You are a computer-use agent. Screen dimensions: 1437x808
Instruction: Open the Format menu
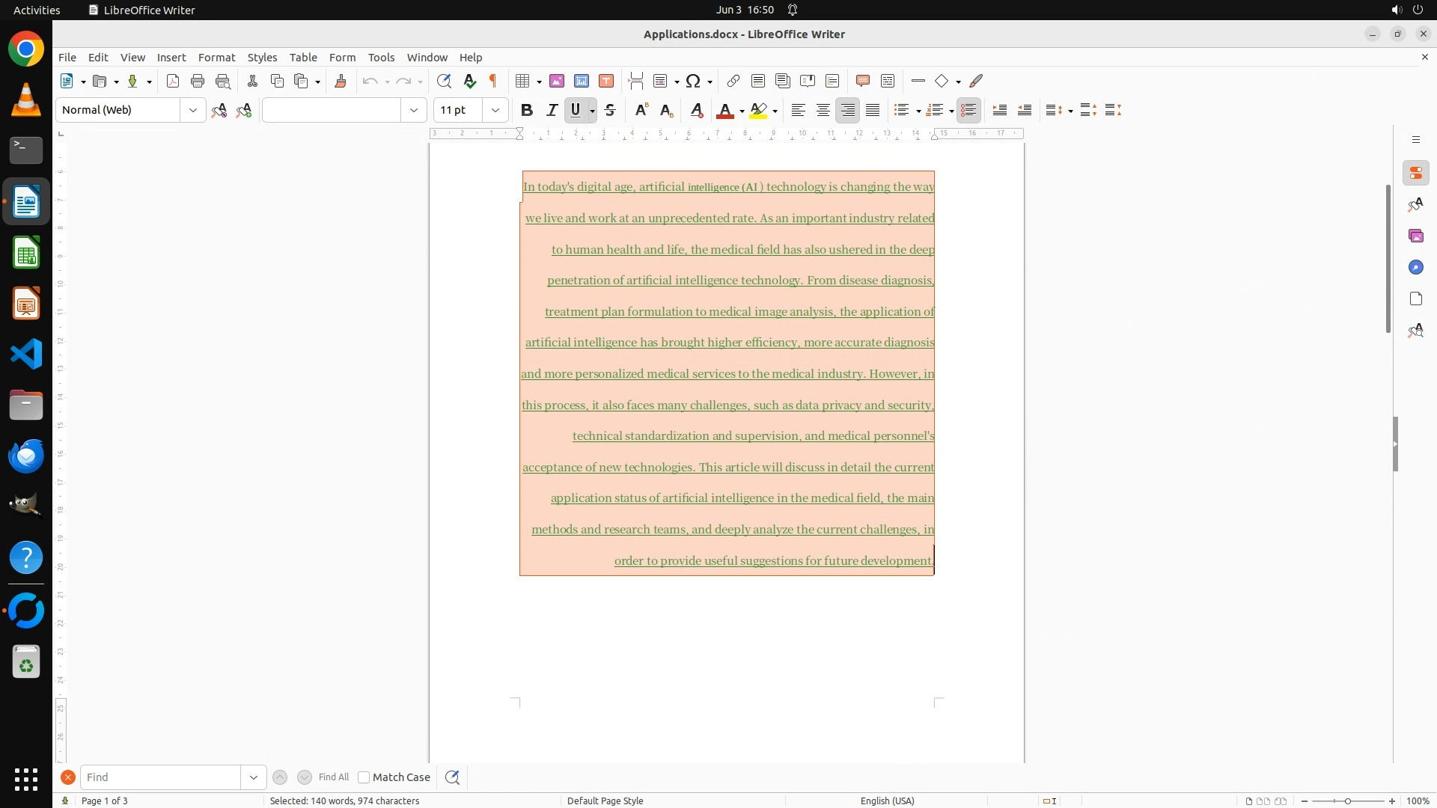(x=216, y=57)
